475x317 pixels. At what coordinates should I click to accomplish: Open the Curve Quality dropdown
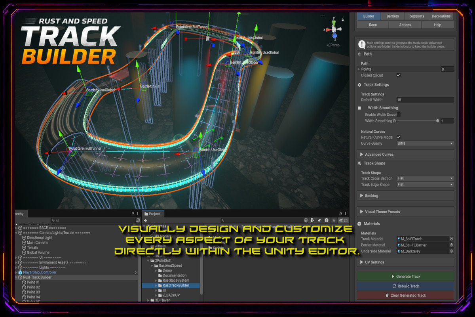point(425,143)
